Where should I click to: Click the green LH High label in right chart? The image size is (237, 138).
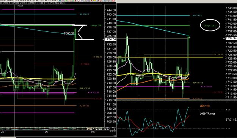(210, 26)
